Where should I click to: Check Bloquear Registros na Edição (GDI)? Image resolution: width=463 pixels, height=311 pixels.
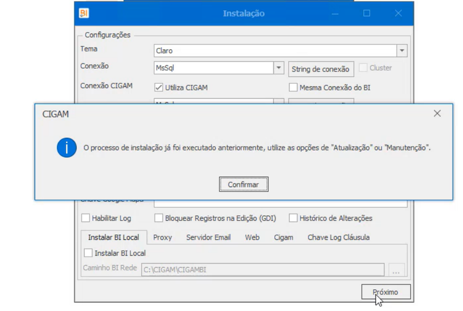coord(159,219)
